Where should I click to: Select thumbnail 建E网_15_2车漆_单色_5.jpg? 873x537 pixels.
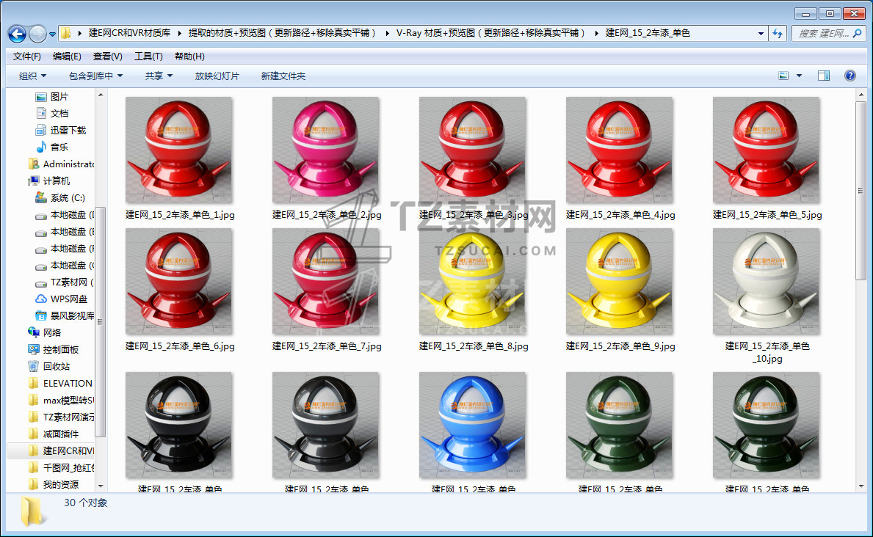point(766,150)
